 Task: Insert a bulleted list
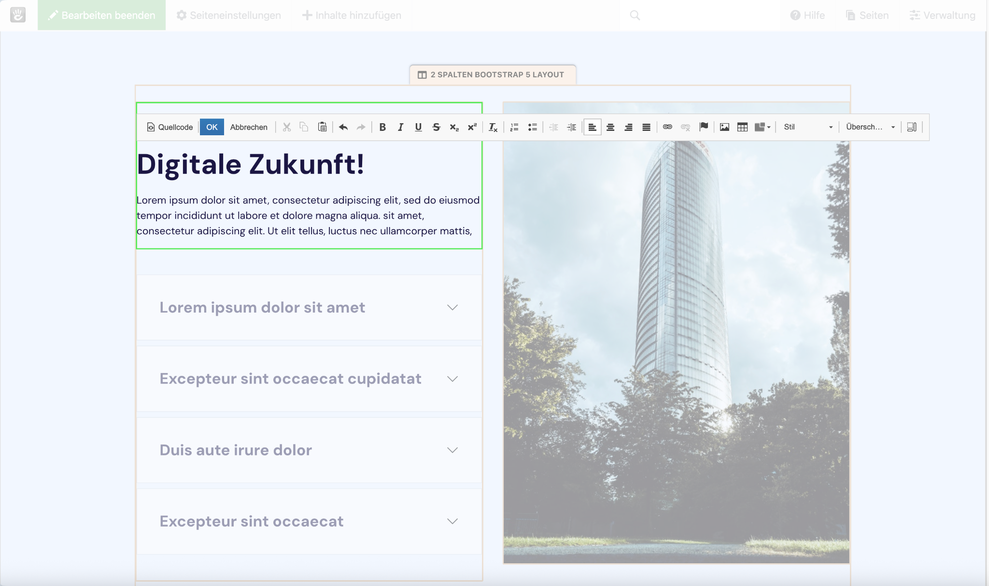pyautogui.click(x=532, y=127)
